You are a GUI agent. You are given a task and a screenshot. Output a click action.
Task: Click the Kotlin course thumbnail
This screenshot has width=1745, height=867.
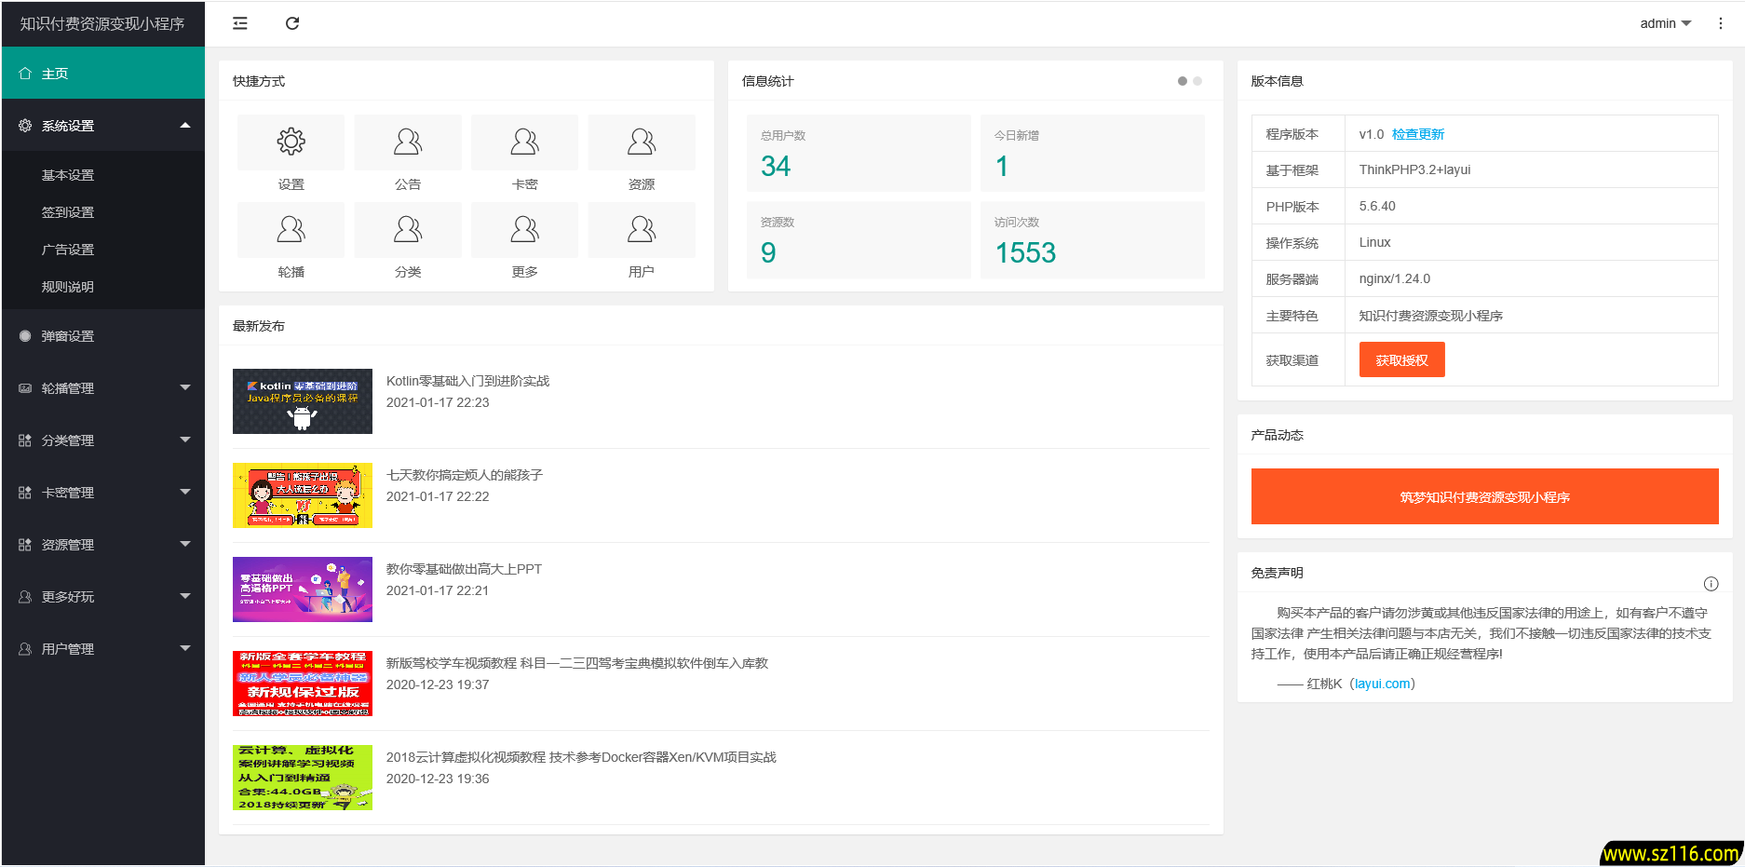tap(303, 401)
